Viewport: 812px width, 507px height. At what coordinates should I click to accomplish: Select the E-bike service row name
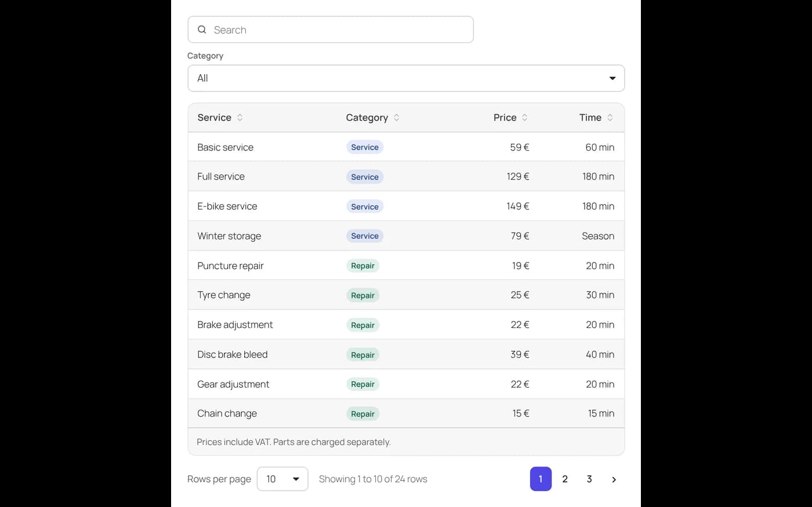227,206
